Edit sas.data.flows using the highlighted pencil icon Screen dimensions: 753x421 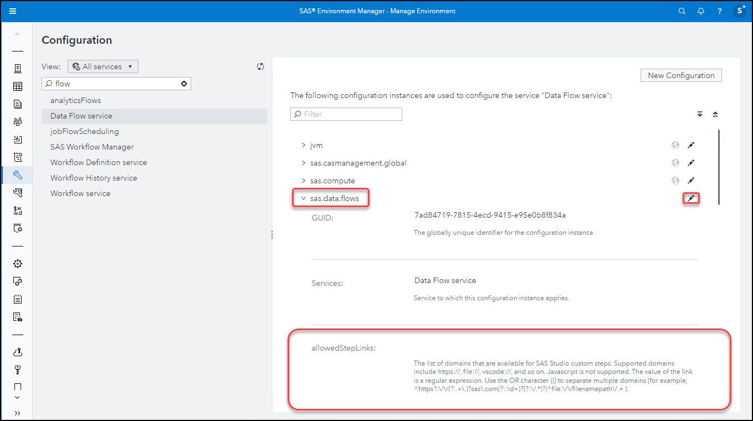click(x=690, y=198)
